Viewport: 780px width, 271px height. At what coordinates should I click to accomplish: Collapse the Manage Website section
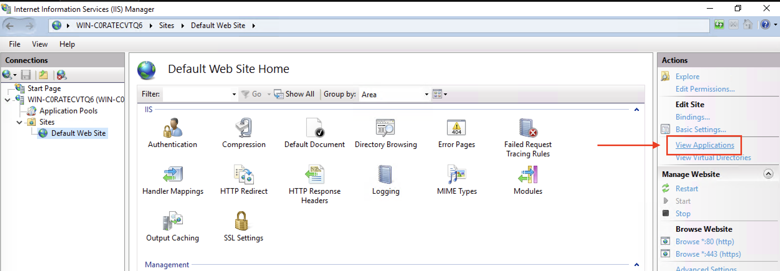click(768, 174)
